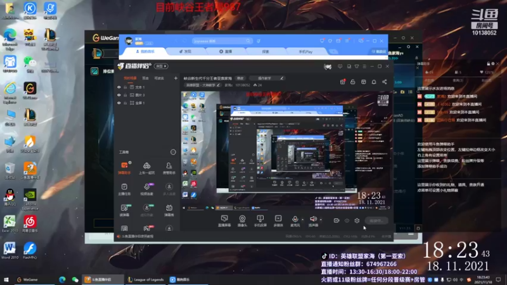This screenshot has width=507, height=285.
Task: Switch to the third scene tab
Action: pos(159,78)
